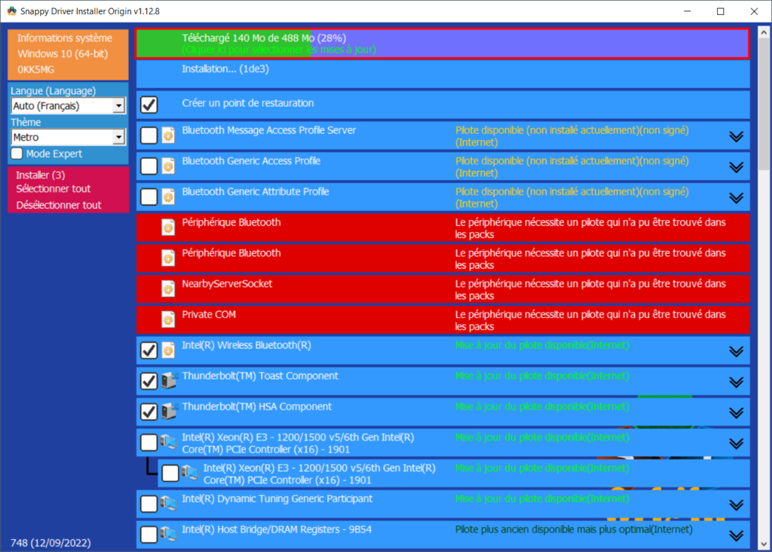Check Intel Dynamic Tuning Generic Participant checkbox
This screenshot has width=772, height=552.
click(x=149, y=504)
